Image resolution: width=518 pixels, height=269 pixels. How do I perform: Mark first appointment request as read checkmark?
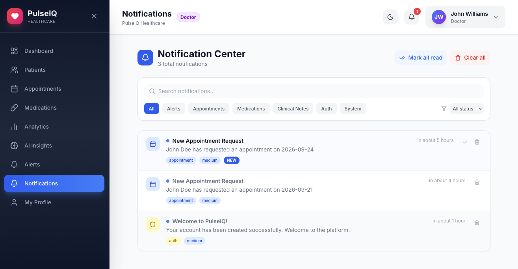coord(465,142)
